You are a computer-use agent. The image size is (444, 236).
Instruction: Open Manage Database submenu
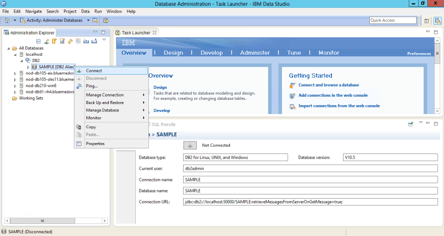tap(112, 110)
